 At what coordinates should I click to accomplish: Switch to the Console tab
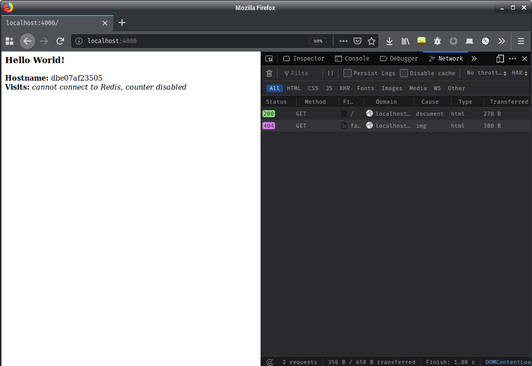point(352,59)
